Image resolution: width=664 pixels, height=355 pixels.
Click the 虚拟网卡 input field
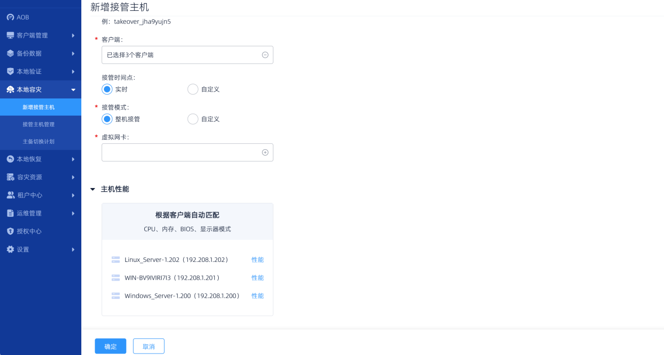[x=180, y=153]
